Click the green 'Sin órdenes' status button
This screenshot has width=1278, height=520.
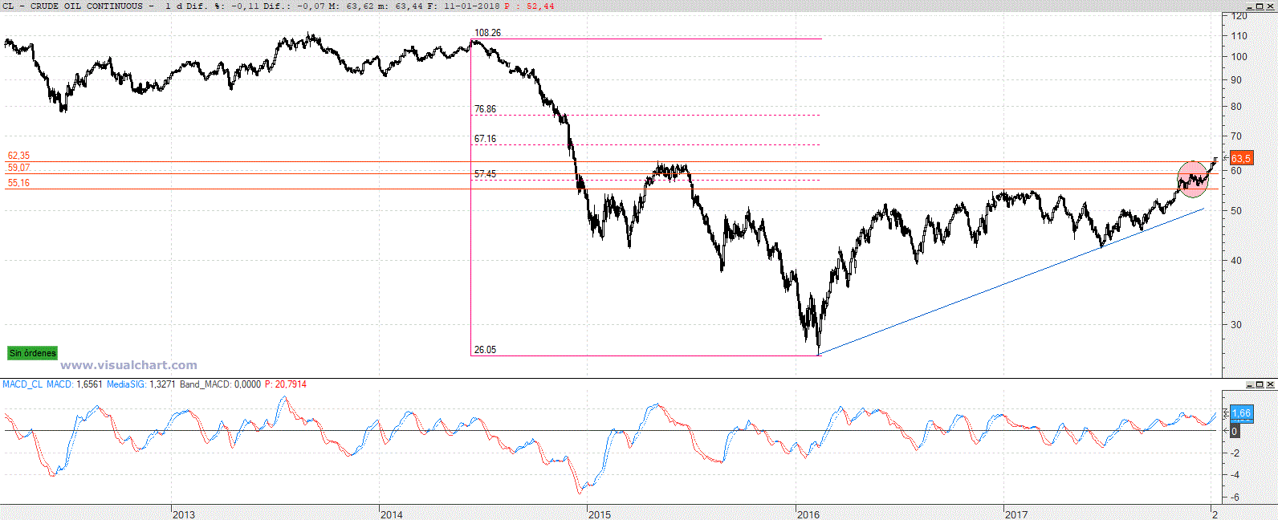[32, 353]
